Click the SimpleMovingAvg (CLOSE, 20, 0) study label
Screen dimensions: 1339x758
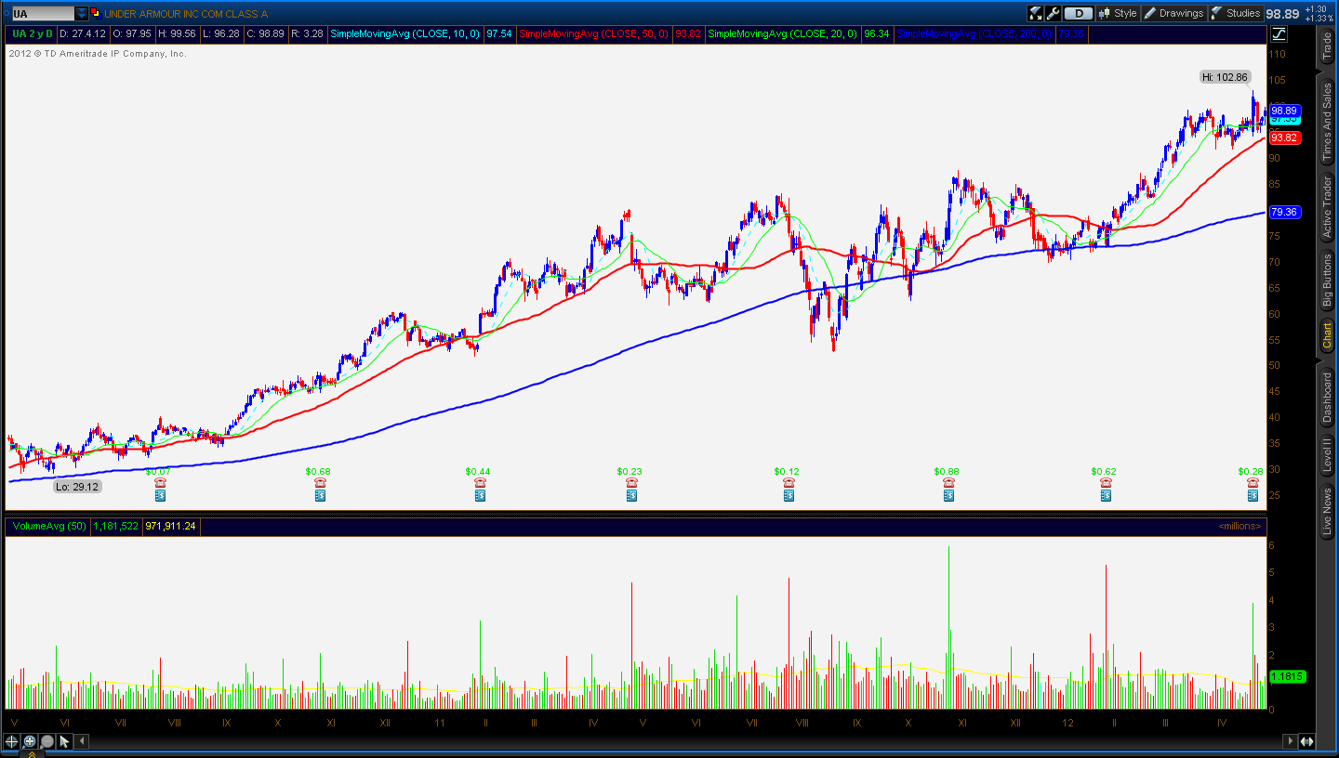[784, 34]
